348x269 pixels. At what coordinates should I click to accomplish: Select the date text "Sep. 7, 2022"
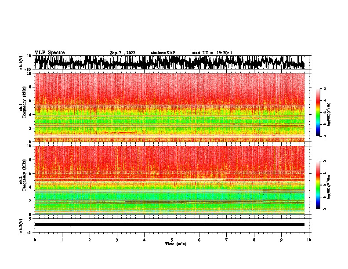[123, 53]
